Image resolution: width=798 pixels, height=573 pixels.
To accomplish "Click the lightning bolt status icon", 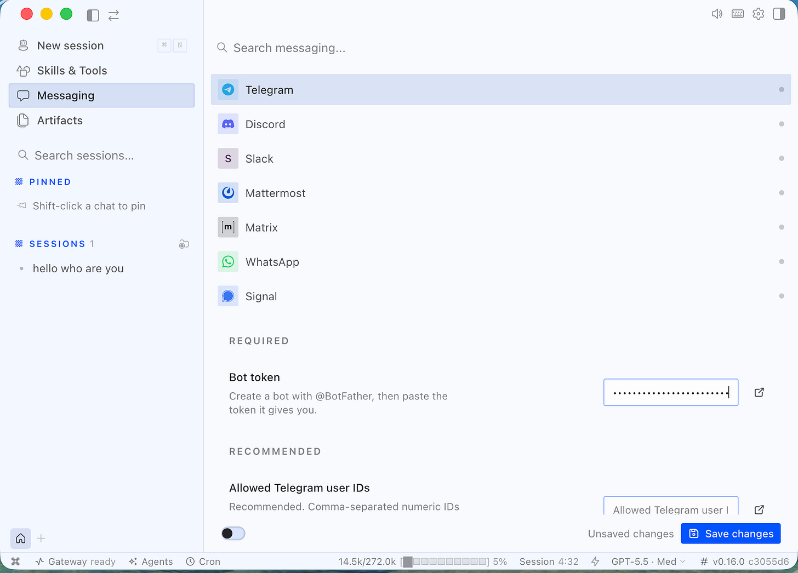I will (595, 561).
